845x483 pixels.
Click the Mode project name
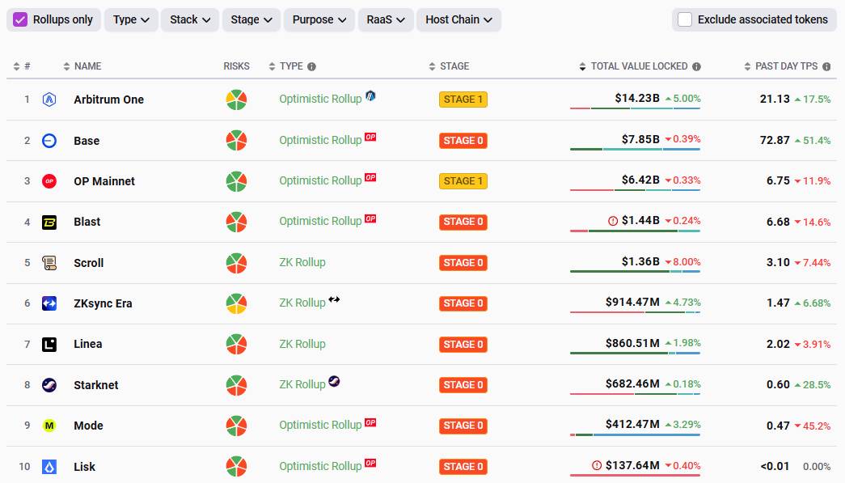[88, 426]
